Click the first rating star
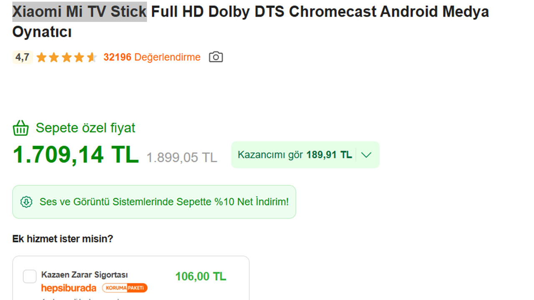The height and width of the screenshot is (300, 534). click(x=41, y=57)
